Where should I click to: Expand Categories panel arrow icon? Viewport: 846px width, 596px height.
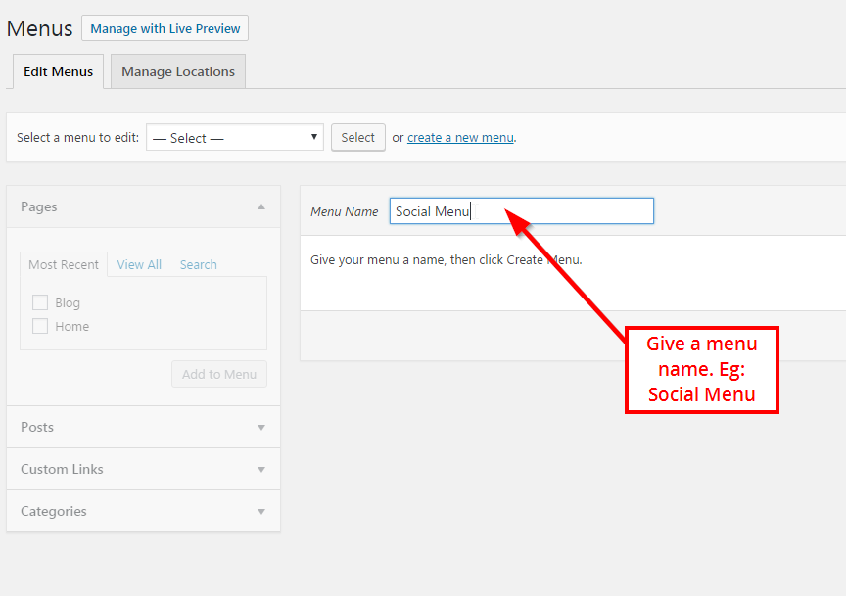[x=261, y=511]
